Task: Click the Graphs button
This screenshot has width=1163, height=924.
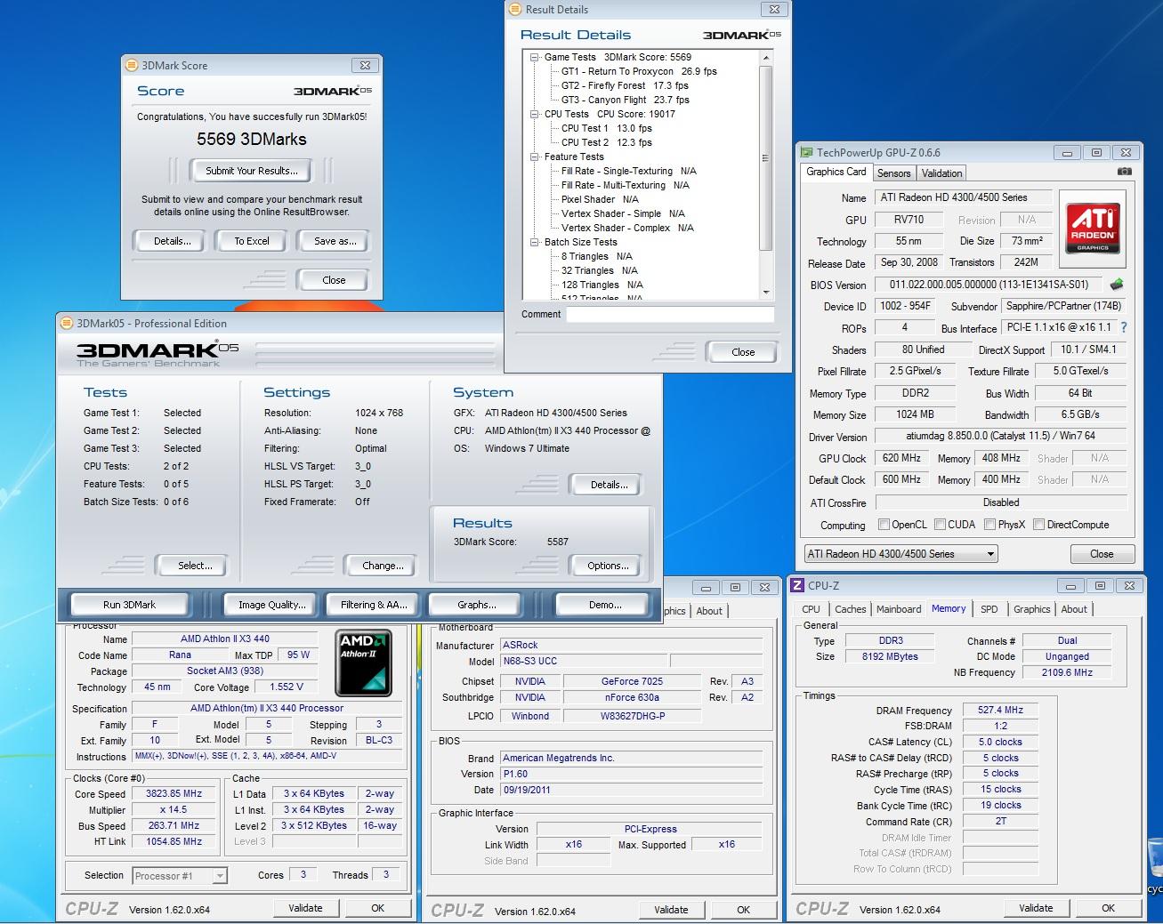Action: coord(477,605)
